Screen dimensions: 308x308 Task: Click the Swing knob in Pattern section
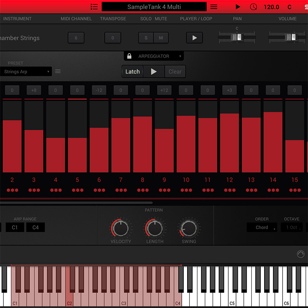[x=189, y=228]
